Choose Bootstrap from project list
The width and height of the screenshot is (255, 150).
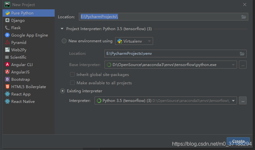[x=29, y=79]
